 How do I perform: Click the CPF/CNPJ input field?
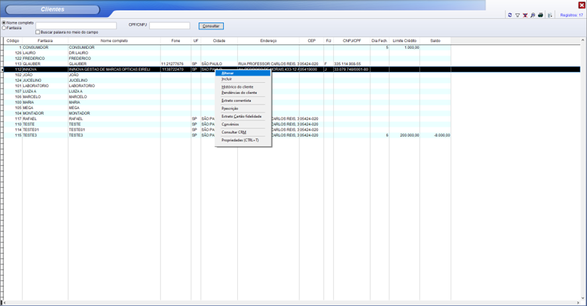[x=169, y=26]
